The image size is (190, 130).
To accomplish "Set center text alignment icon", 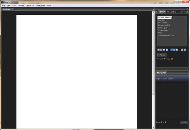I will pyautogui.click(x=174, y=50).
